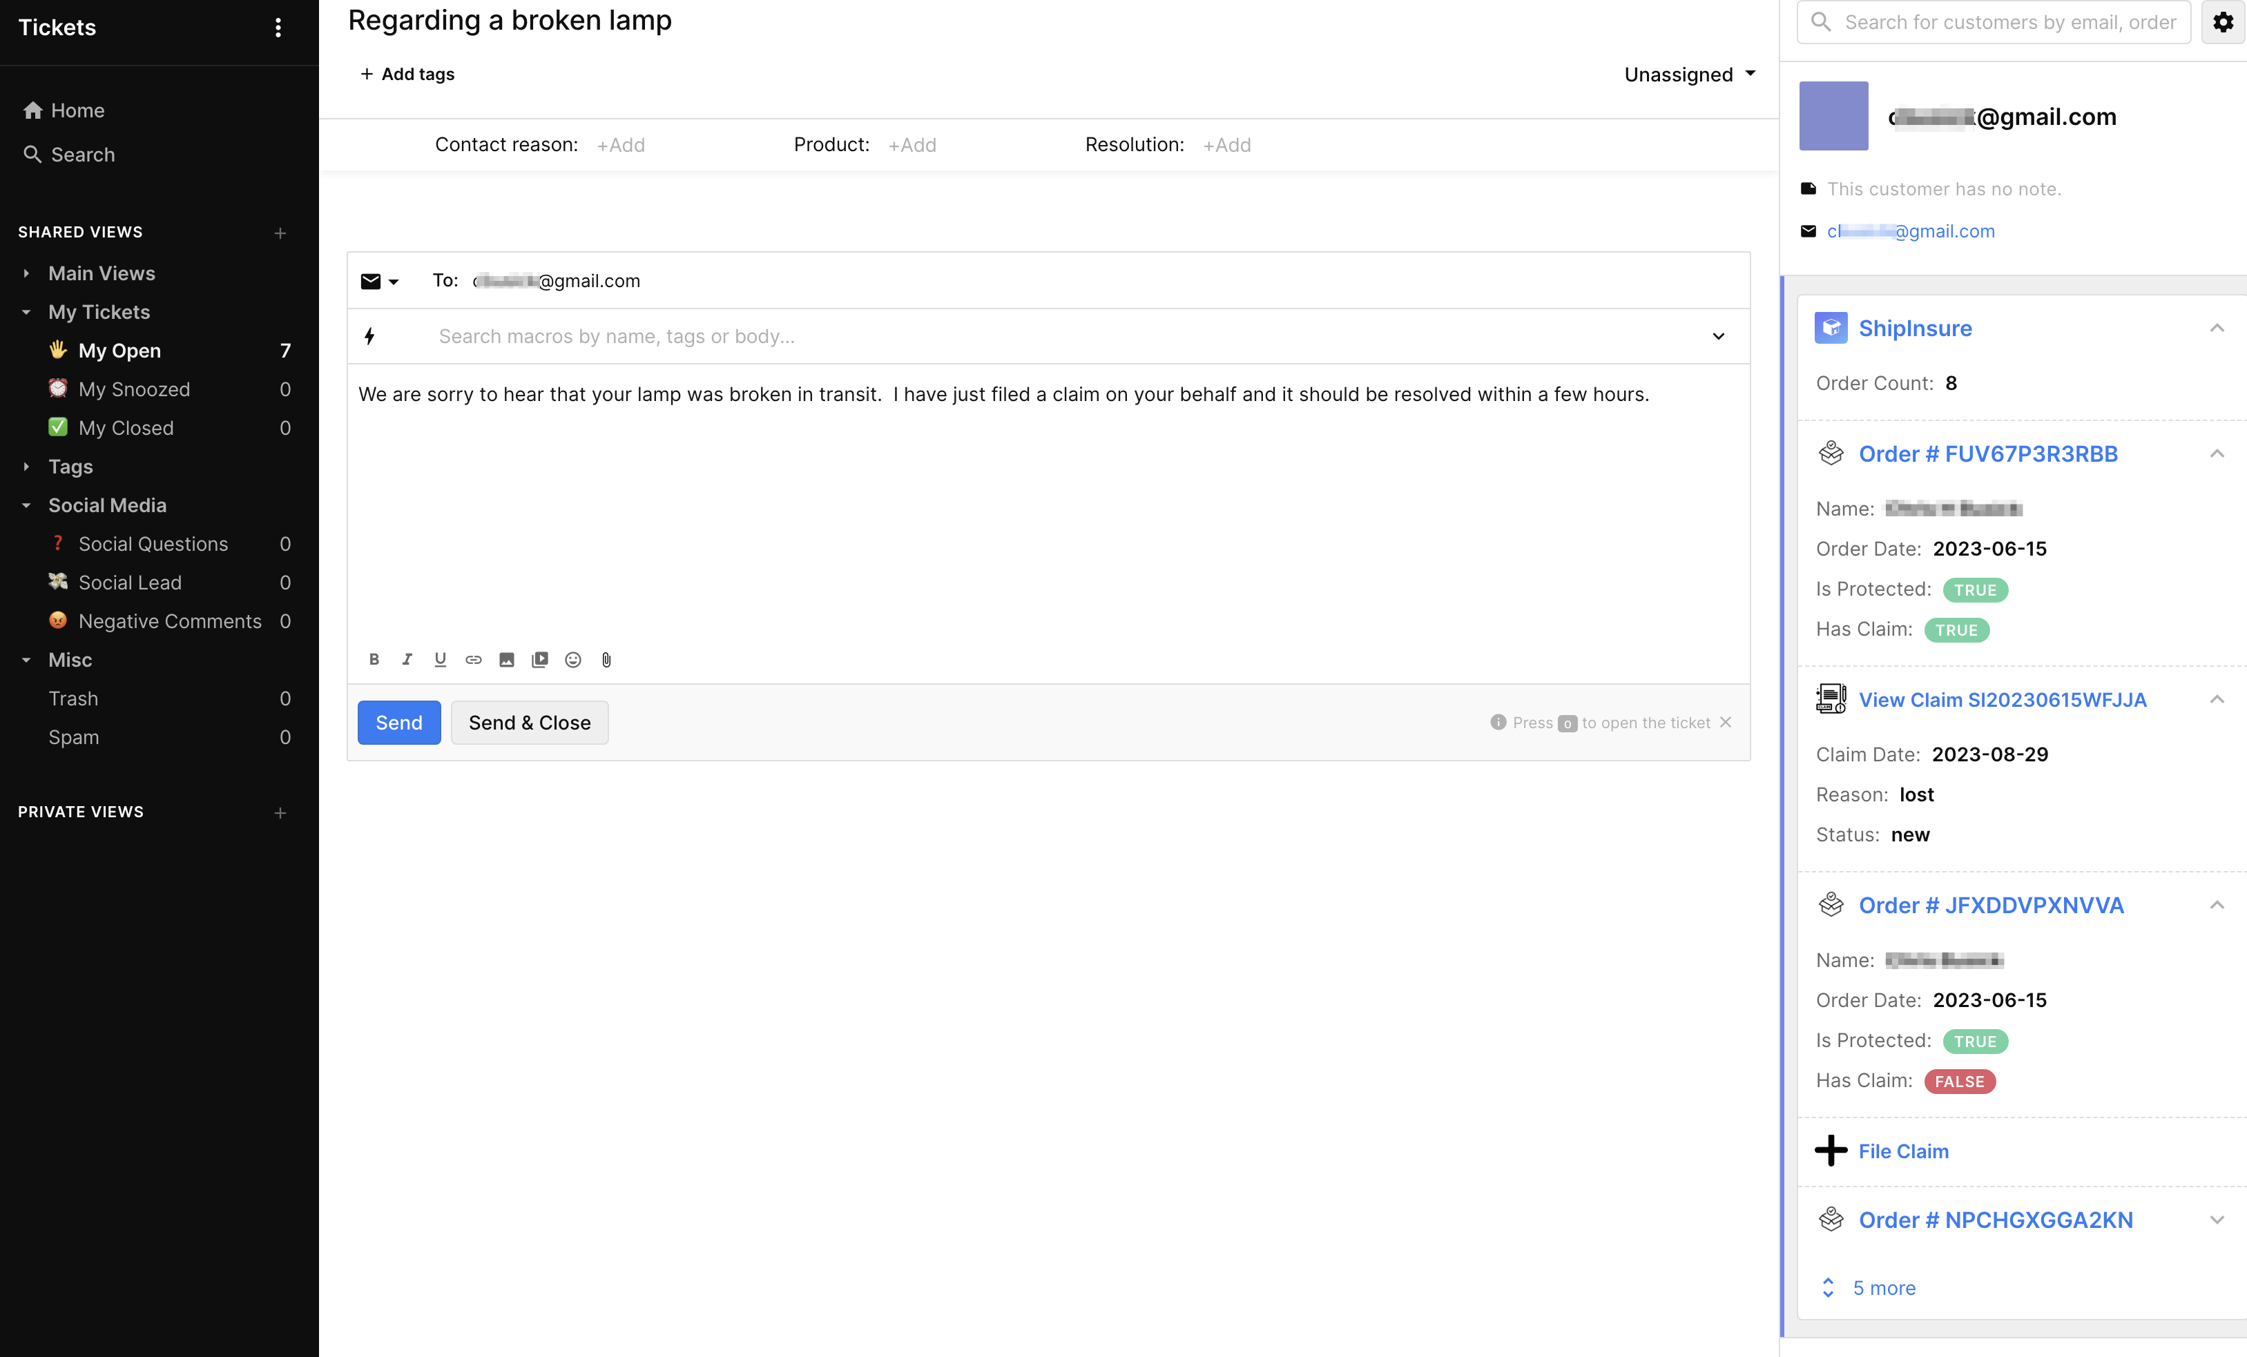Open the My Snoozed view
Viewport: 2247px width, 1357px height.
point(134,389)
